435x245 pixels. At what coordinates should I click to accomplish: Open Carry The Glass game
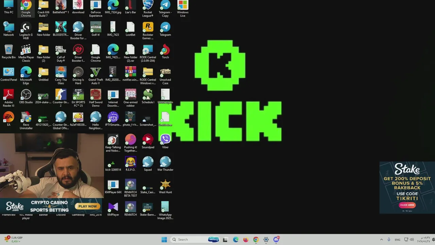[x=61, y=76]
